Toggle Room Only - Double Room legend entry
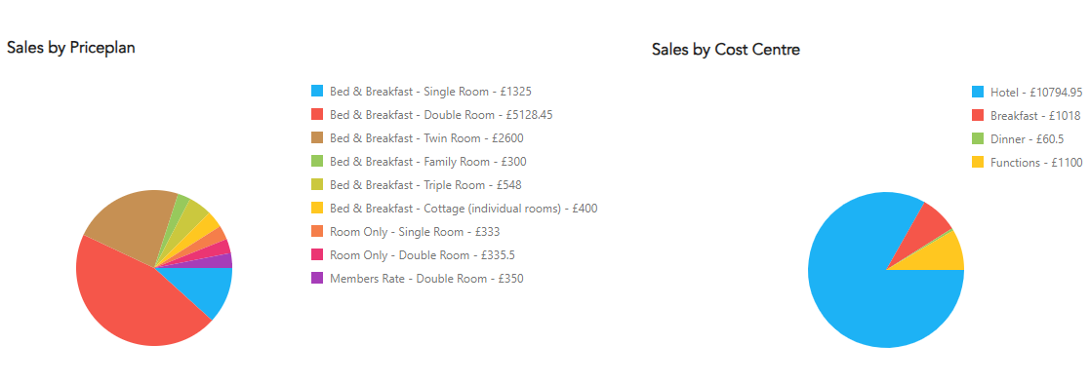Screen dimensions: 1090x383 (414, 255)
